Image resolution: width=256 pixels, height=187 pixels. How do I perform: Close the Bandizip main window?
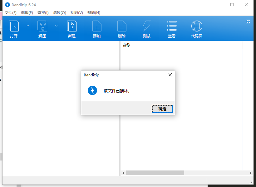point(246,5)
